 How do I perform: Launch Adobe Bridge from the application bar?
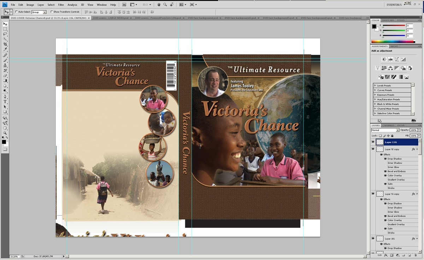124,5
